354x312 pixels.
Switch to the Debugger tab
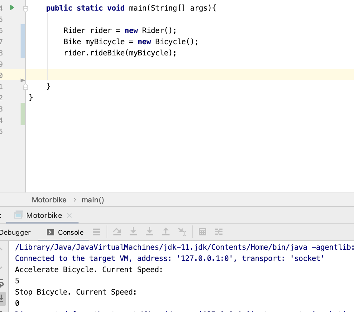pos(15,232)
